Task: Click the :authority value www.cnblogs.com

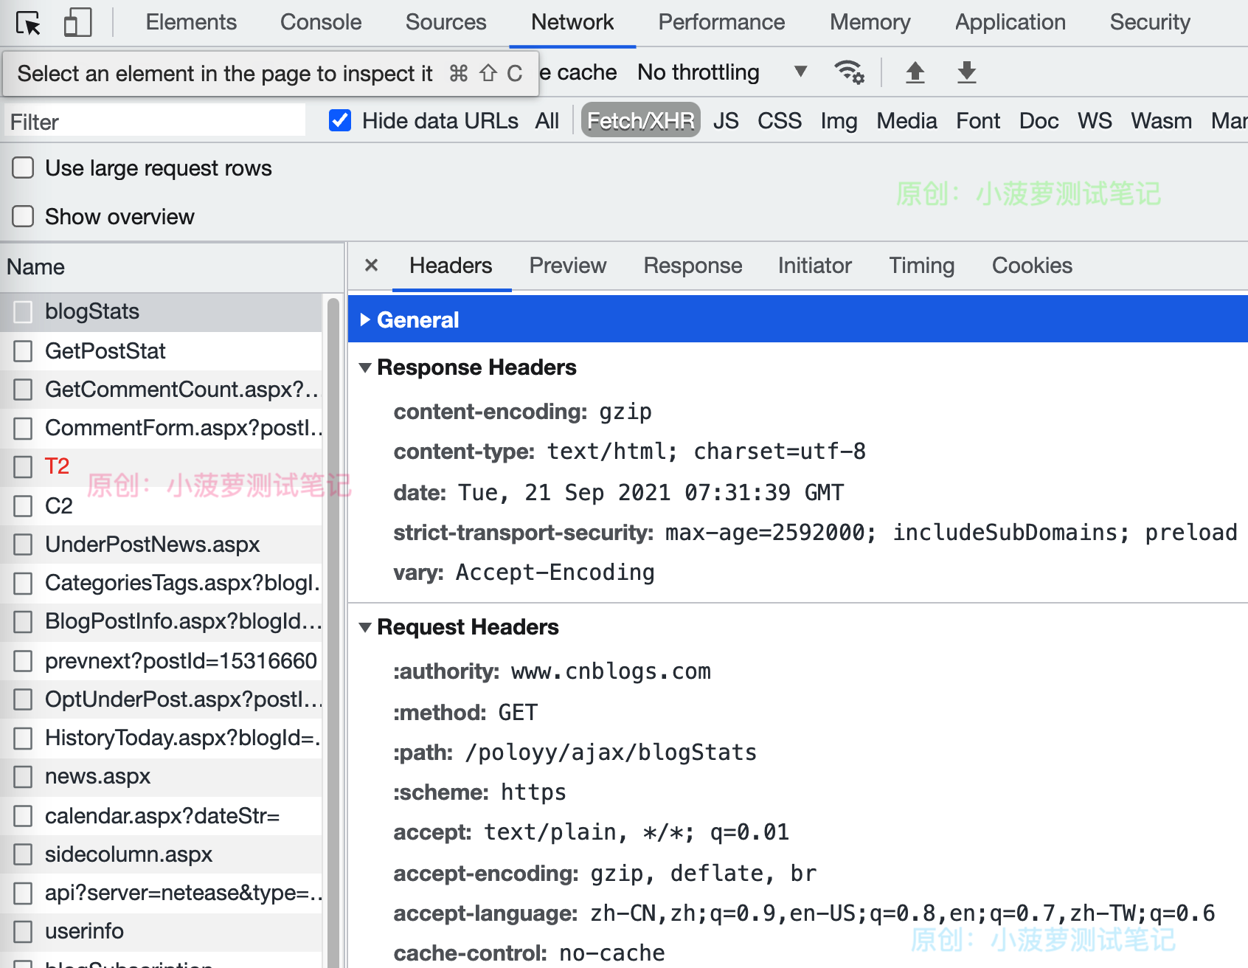Action: pos(611,671)
